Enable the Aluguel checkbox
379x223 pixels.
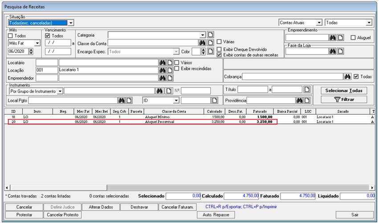[x=353, y=38]
